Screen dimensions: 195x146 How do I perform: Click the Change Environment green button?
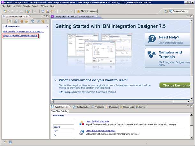click(176, 85)
